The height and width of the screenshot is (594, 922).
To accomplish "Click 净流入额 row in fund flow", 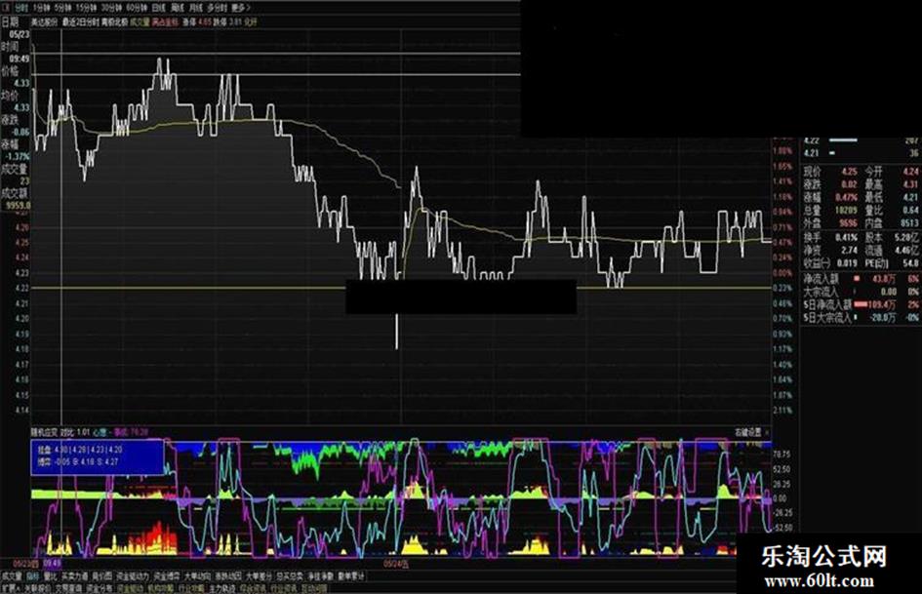I will [861, 279].
